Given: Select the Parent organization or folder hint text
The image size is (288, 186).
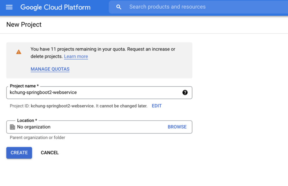Looking at the screenshot, I should (37, 138).
